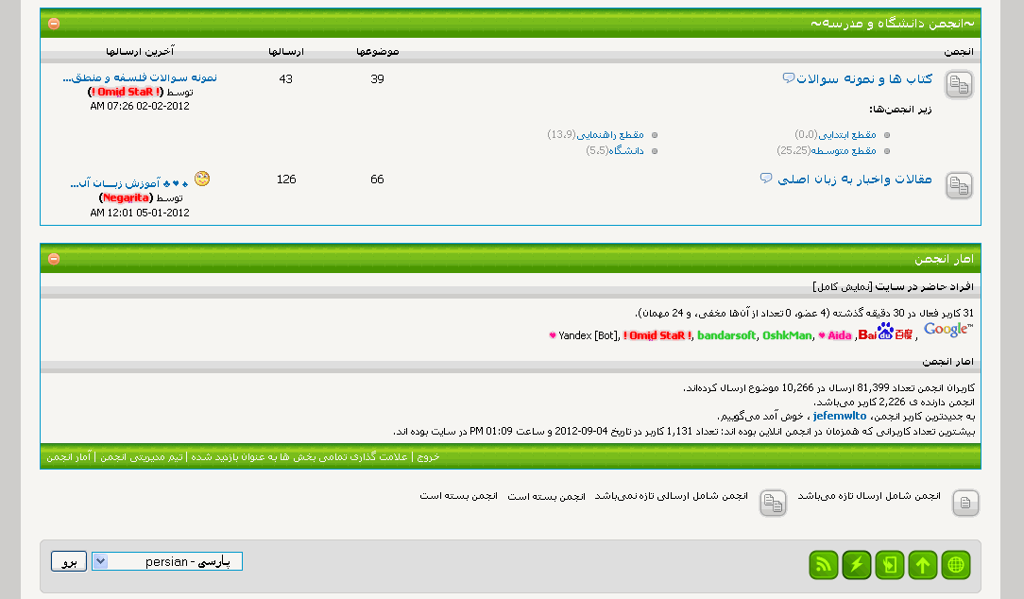The height and width of the screenshot is (599, 1024).
Task: Open تیم مدیریتی انجمن link
Action: point(142,456)
